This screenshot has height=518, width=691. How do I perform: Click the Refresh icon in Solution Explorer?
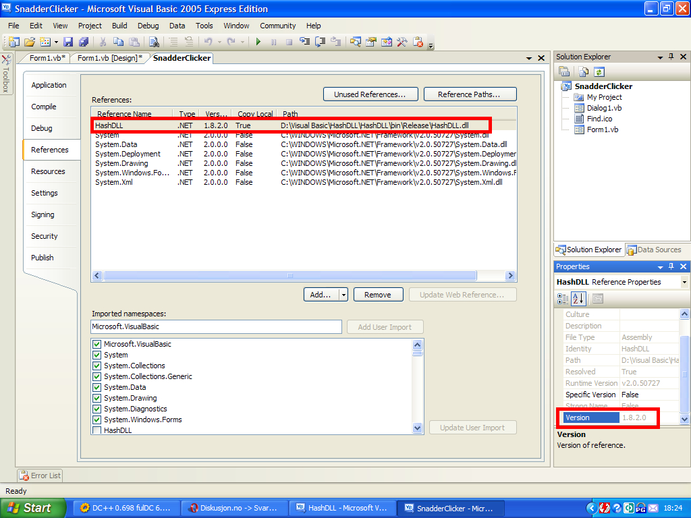click(599, 71)
